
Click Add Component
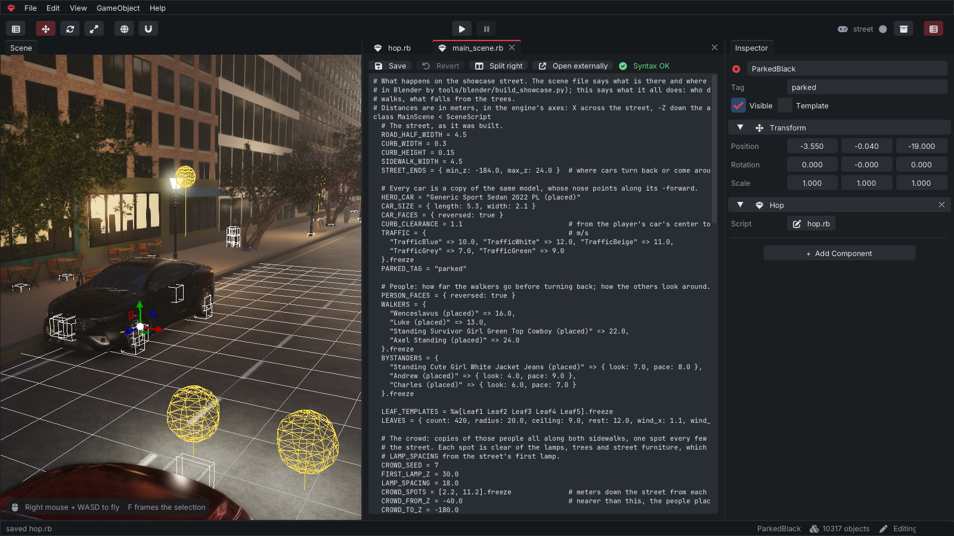click(x=839, y=253)
